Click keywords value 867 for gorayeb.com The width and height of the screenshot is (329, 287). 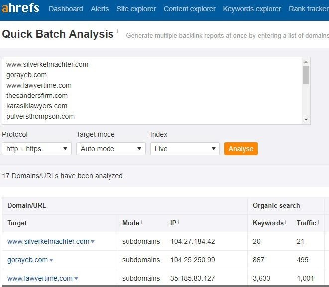point(258,260)
